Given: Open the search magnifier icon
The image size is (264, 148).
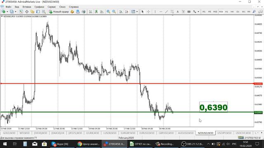Looking at the screenshot, I should tap(254, 12).
